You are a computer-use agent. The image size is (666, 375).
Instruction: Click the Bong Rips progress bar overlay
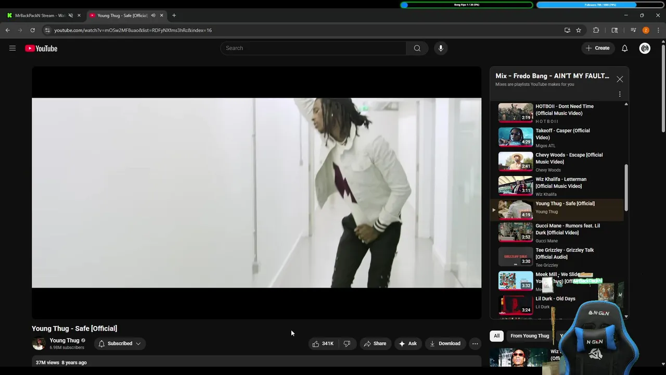click(x=467, y=5)
